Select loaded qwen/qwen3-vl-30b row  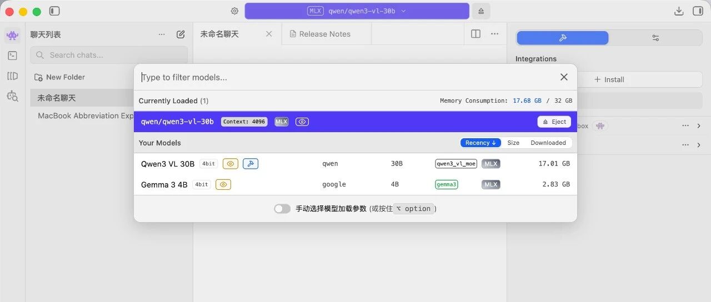[x=355, y=122]
